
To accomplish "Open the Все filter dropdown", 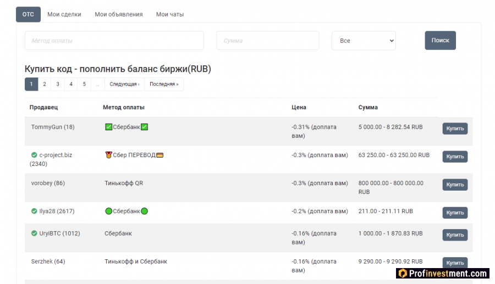I will (x=364, y=40).
